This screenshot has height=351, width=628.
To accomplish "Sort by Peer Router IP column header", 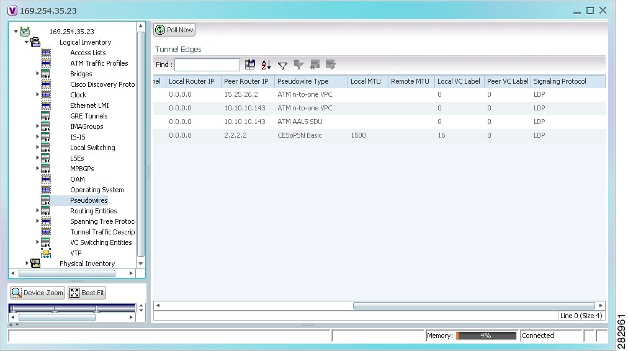I will [x=248, y=81].
